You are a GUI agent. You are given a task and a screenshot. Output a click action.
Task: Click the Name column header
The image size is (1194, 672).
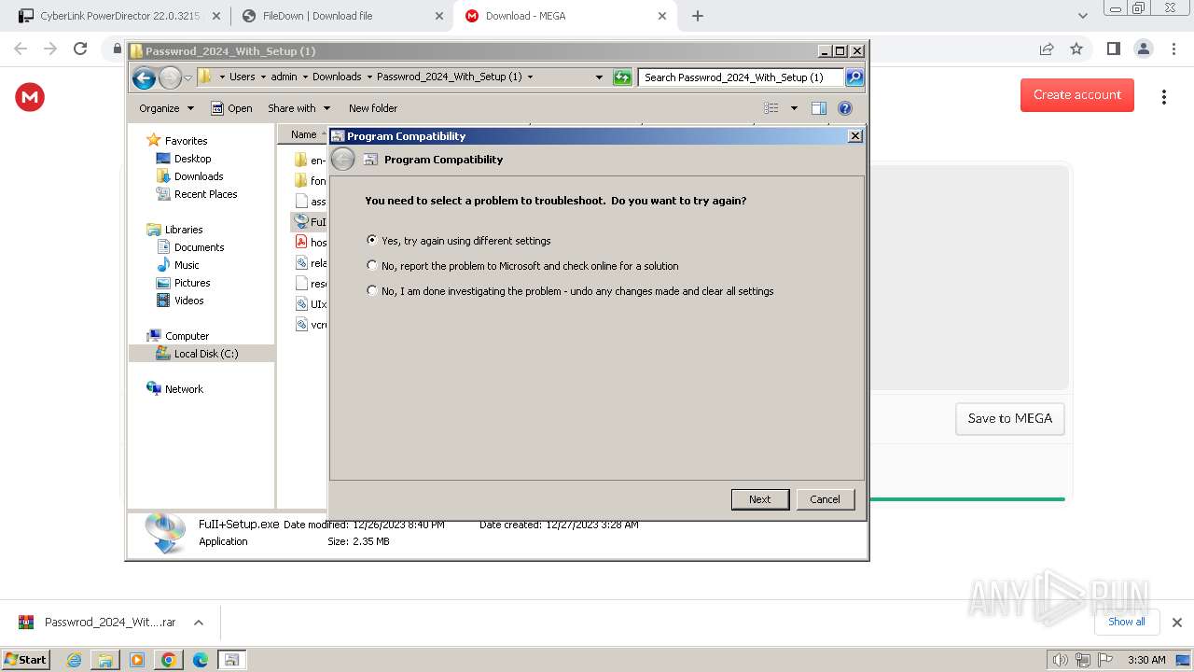pos(303,134)
